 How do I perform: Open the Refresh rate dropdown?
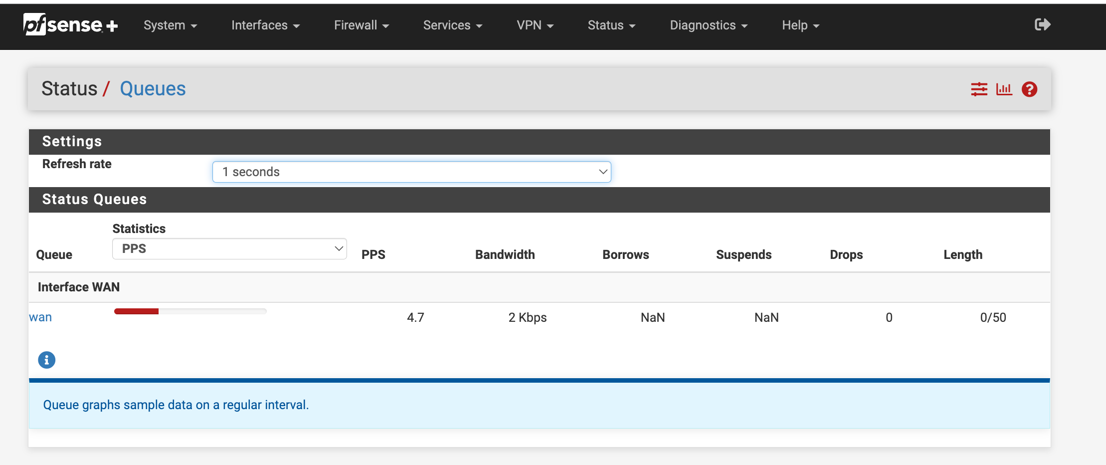(x=411, y=171)
